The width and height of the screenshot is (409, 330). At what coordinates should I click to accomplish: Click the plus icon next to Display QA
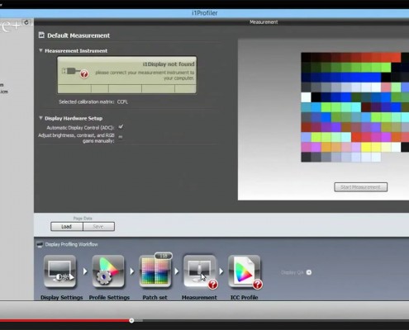[309, 272]
